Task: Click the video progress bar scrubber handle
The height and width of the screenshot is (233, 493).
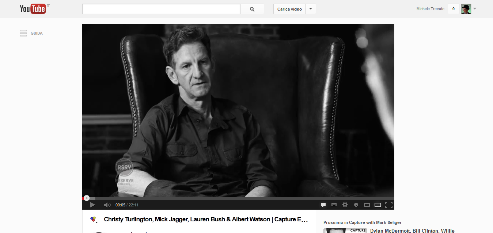Action: pyautogui.click(x=86, y=198)
